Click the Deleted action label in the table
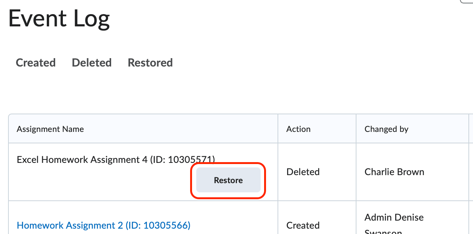This screenshot has height=234, width=473. pyautogui.click(x=303, y=172)
